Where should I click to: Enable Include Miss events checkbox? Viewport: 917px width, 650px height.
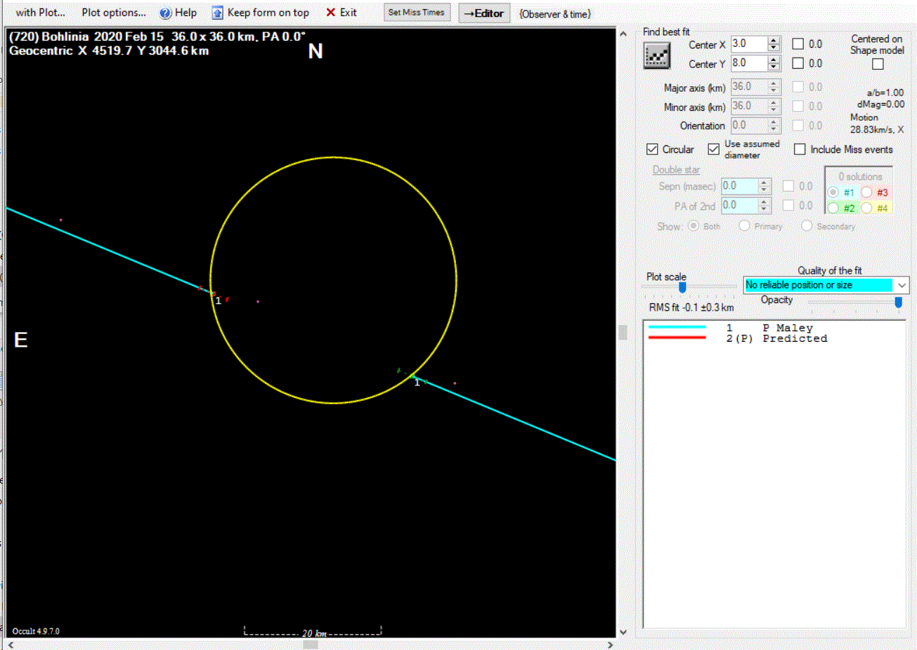point(800,150)
